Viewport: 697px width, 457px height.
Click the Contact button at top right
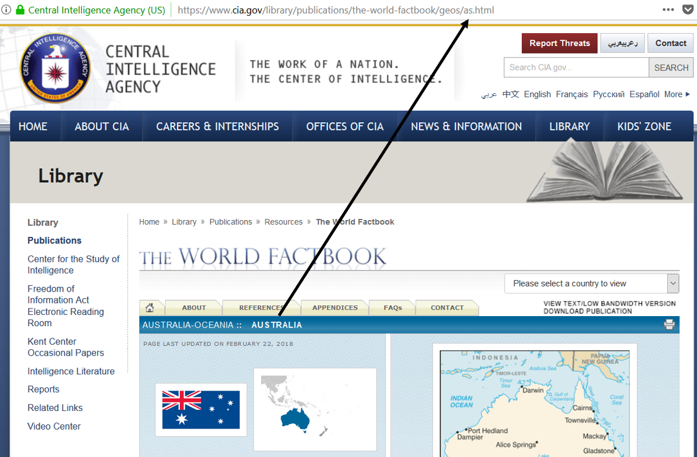670,43
